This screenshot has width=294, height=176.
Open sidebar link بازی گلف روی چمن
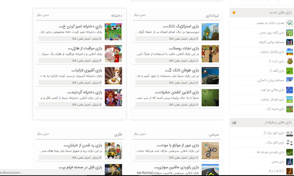click(x=271, y=33)
